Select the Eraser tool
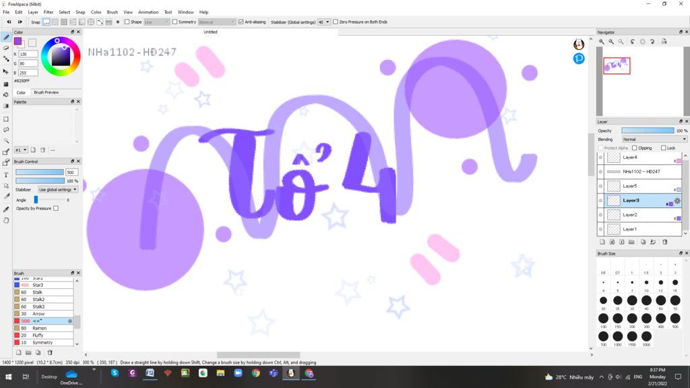 pos(6,48)
